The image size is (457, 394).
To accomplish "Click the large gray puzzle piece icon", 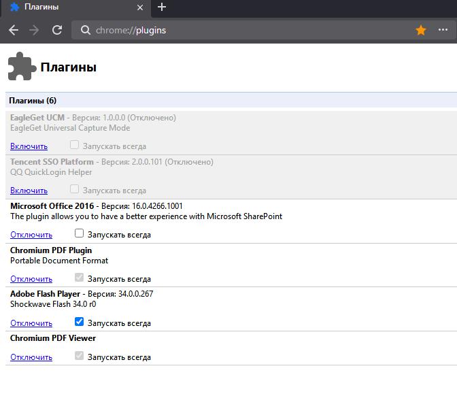I will coord(22,66).
